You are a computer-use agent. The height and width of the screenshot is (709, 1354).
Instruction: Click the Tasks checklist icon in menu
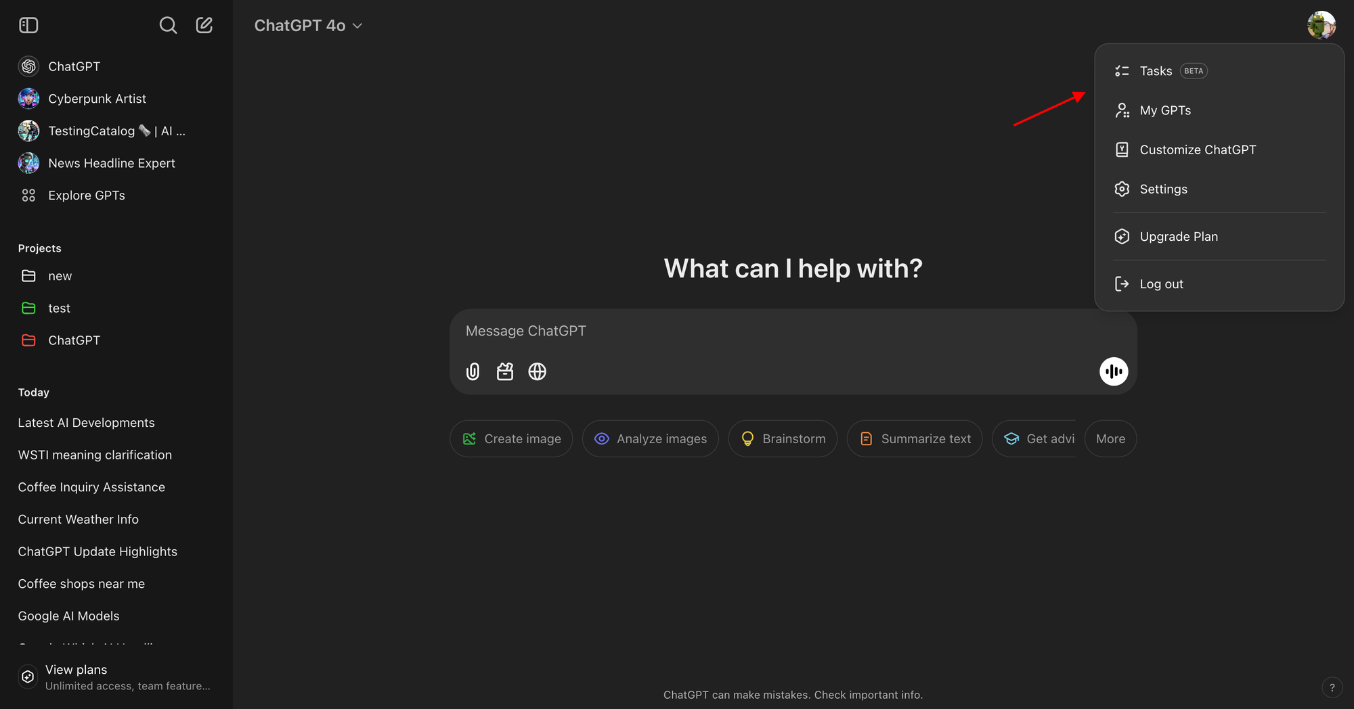click(1122, 71)
